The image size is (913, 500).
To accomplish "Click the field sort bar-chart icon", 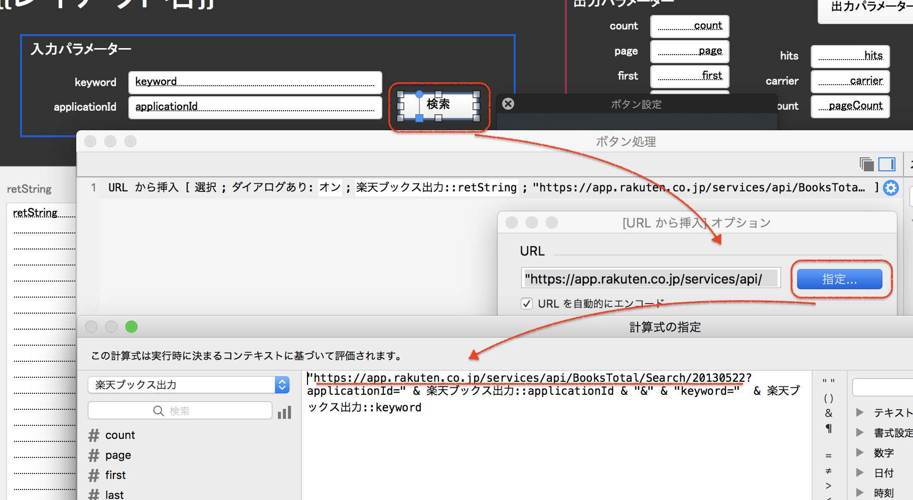I will 284,412.
